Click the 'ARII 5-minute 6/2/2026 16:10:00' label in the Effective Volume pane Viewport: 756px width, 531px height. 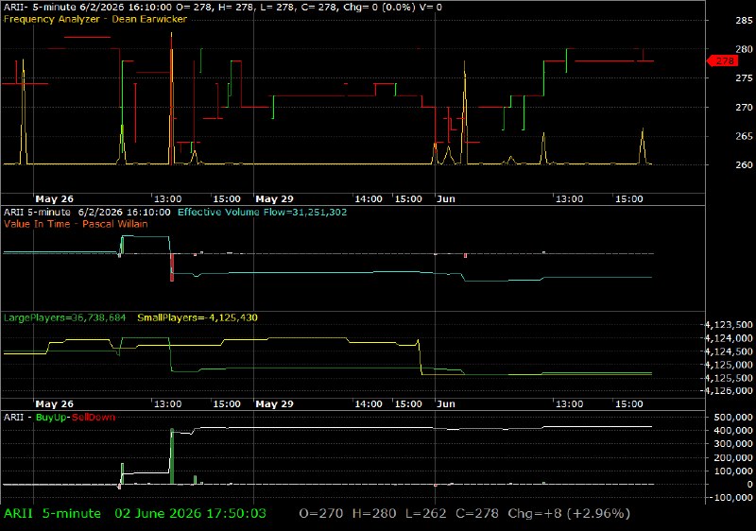click(x=87, y=212)
